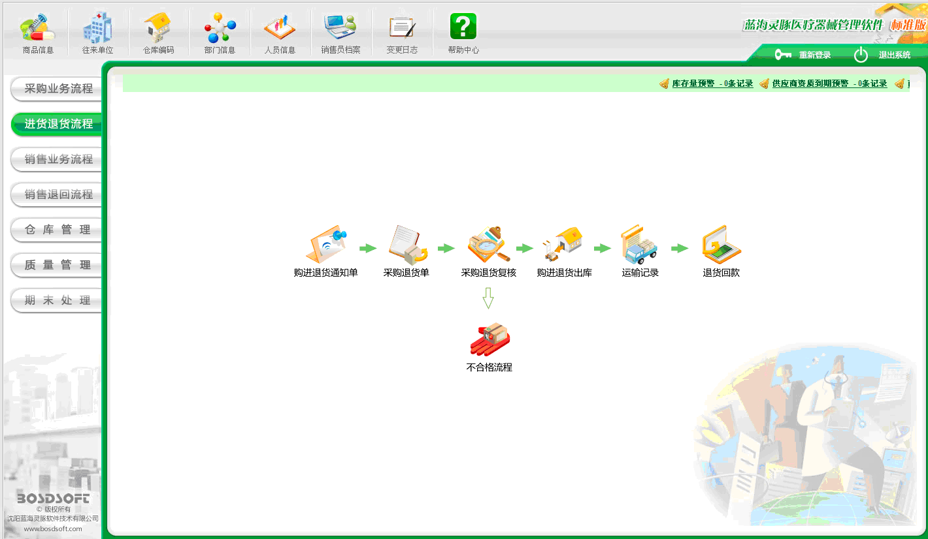Select the 仓库管理 sidebar tab
This screenshot has height=539, width=928.
point(57,230)
